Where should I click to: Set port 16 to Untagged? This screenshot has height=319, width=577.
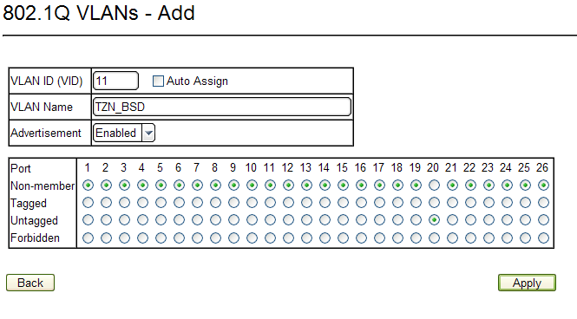click(361, 220)
